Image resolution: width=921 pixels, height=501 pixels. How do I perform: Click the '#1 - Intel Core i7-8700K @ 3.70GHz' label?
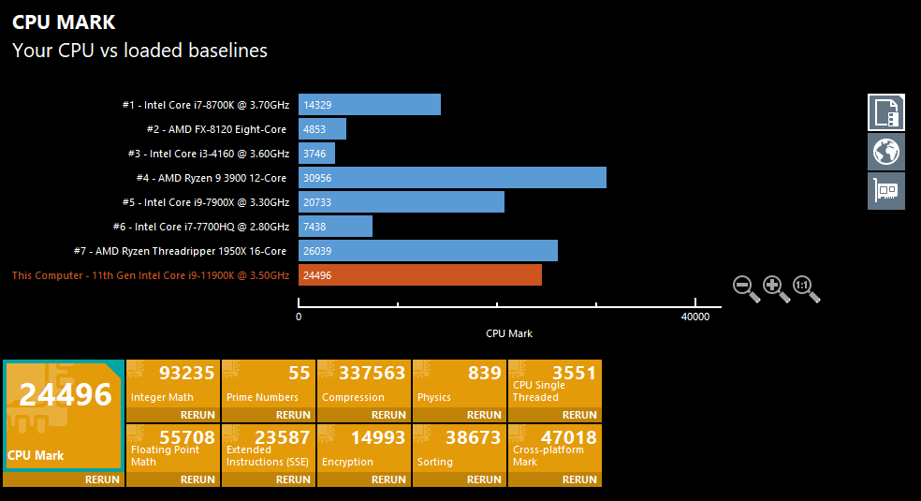tap(206, 105)
